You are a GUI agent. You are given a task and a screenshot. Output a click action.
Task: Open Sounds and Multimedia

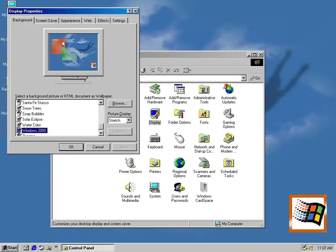(130, 192)
